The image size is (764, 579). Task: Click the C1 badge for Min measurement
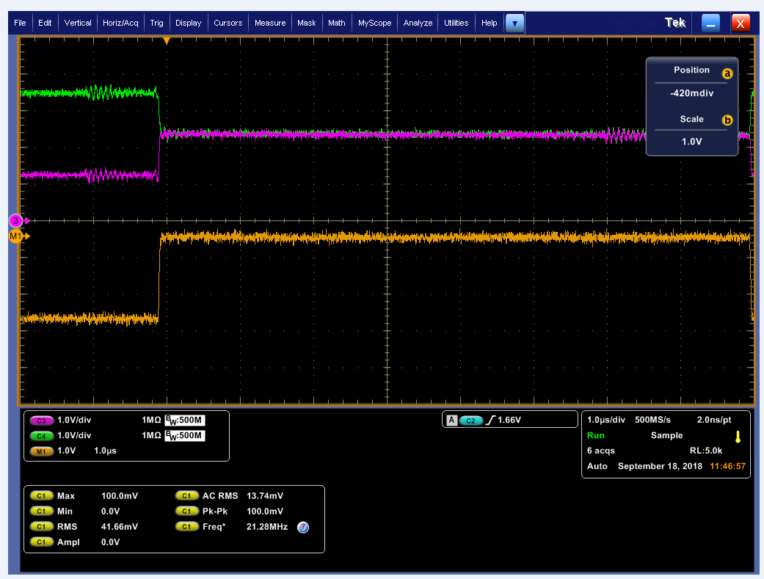click(x=41, y=511)
